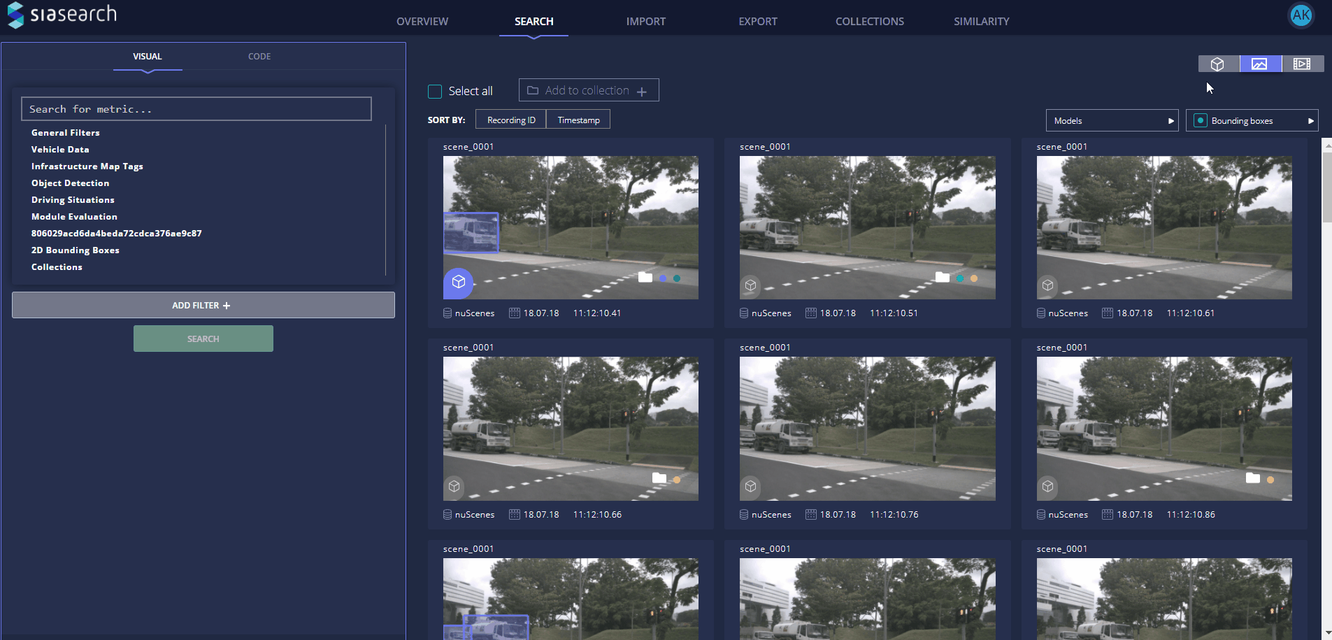Open thumbnail of frame 11:12:10.76
1332x640 pixels.
pyautogui.click(x=868, y=429)
